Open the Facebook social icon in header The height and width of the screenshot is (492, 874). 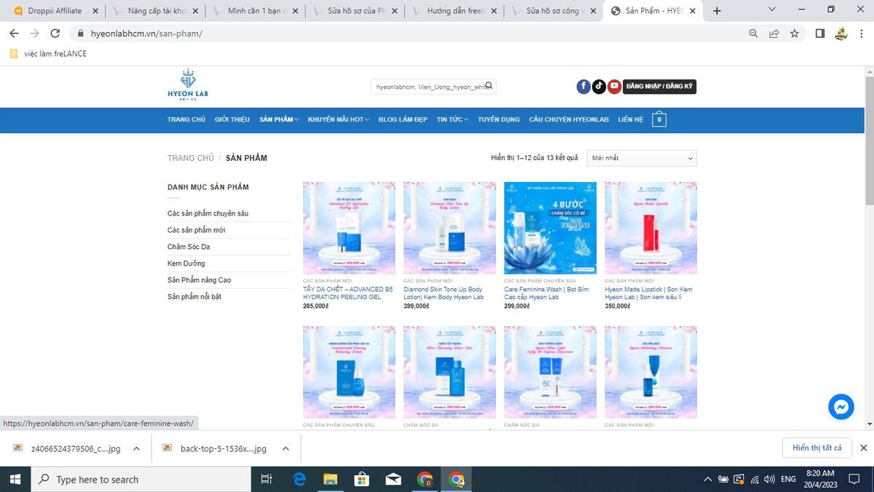pyautogui.click(x=583, y=87)
